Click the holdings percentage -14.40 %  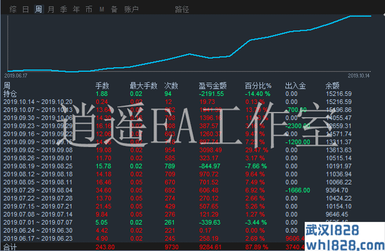click(257, 93)
